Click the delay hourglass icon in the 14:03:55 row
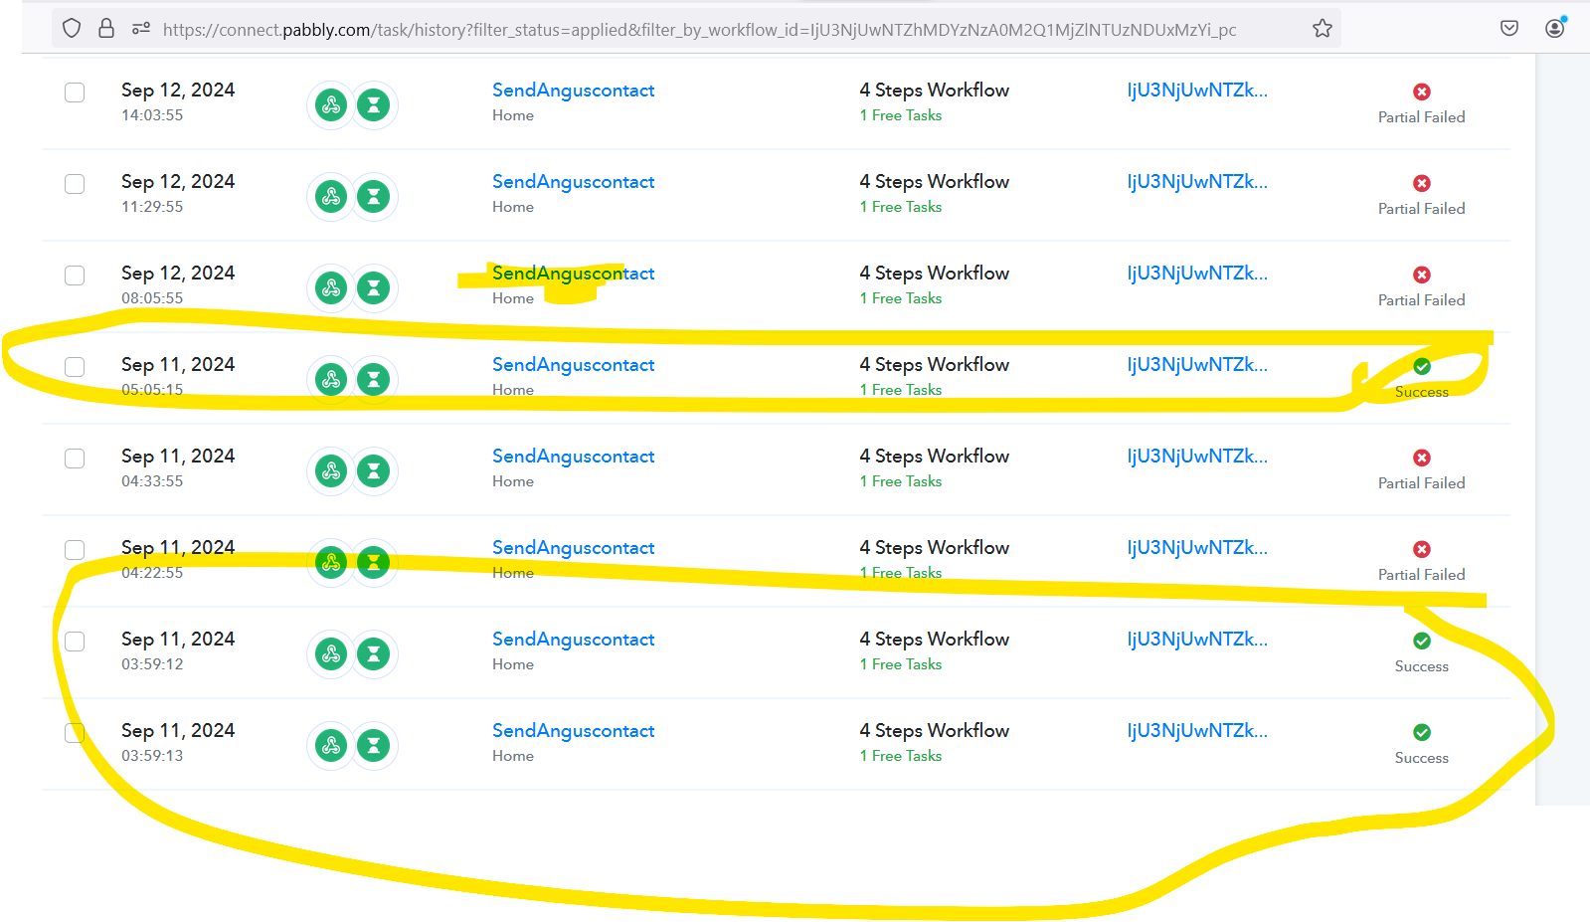1590x922 pixels. pos(374,105)
